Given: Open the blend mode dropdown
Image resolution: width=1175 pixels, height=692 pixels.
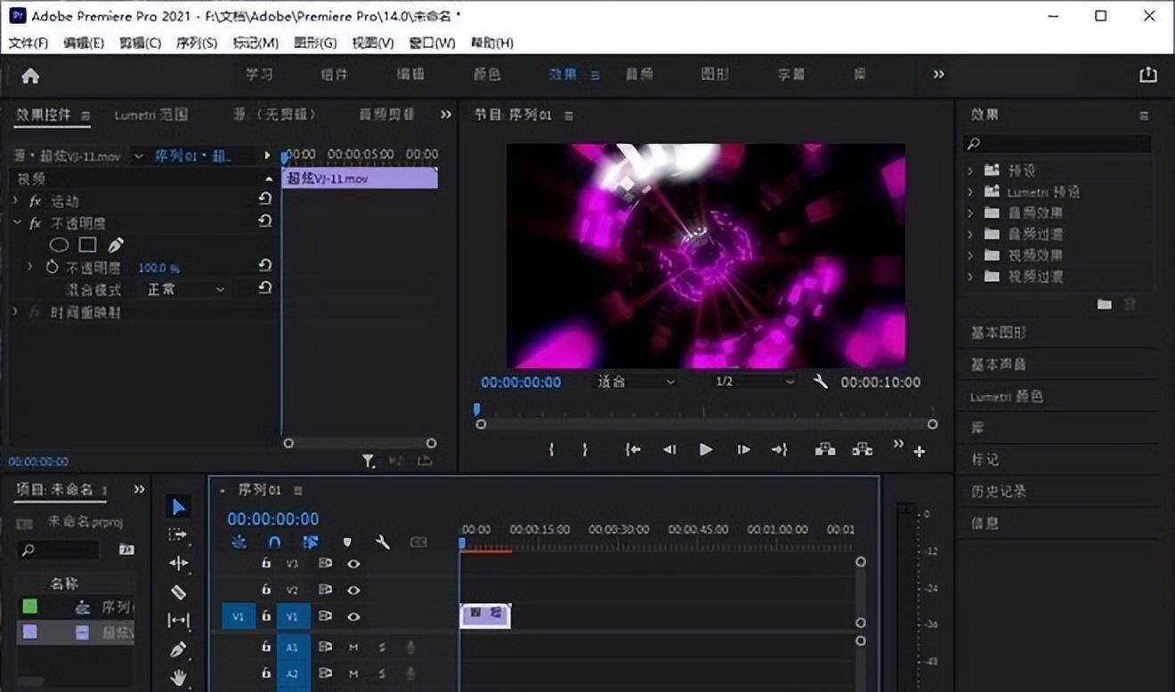Looking at the screenshot, I should (x=183, y=289).
